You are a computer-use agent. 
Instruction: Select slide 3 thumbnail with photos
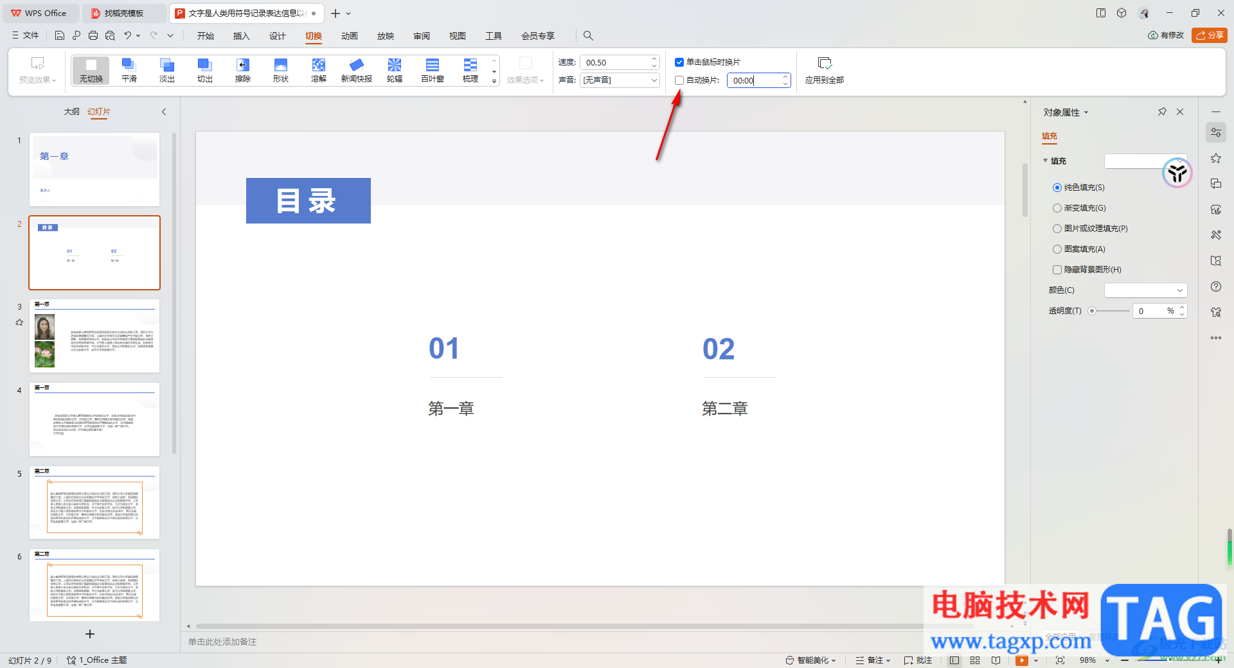(x=94, y=336)
